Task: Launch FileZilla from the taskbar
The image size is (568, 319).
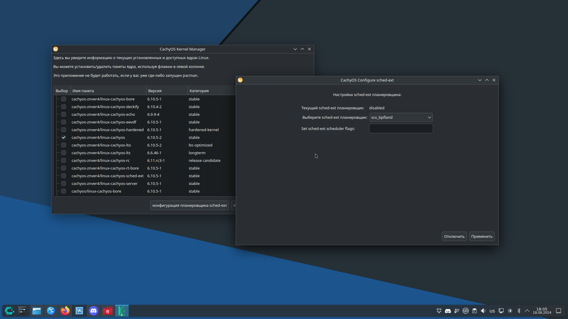Action: click(x=108, y=311)
